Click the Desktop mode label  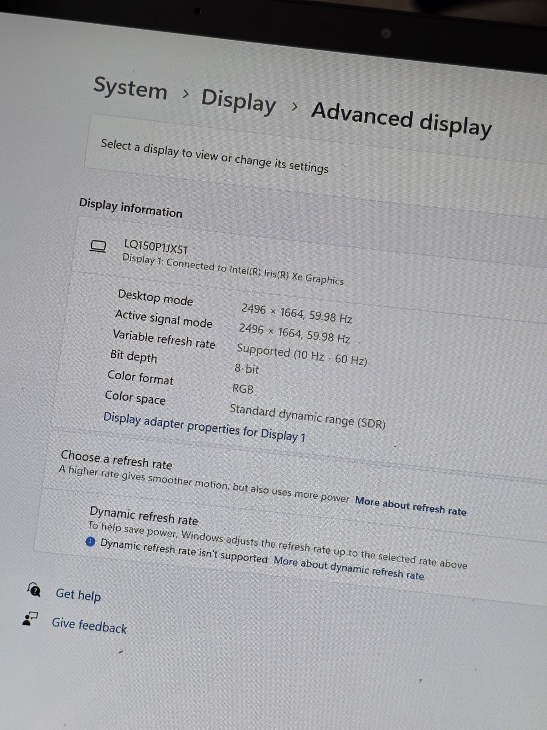pos(155,297)
